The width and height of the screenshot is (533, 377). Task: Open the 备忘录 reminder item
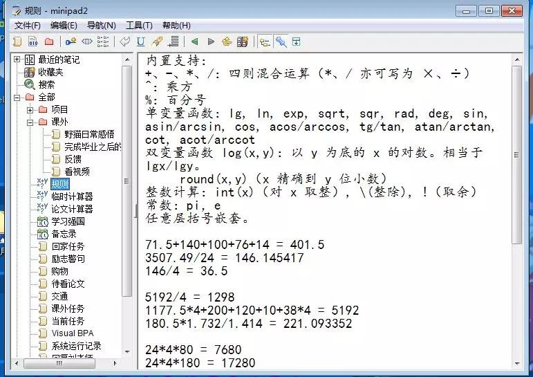pos(64,234)
